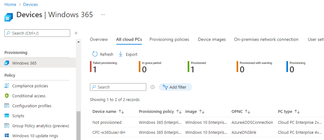Click the Compliance policies icon
Screen dimensions: 324x140
tap(7, 86)
